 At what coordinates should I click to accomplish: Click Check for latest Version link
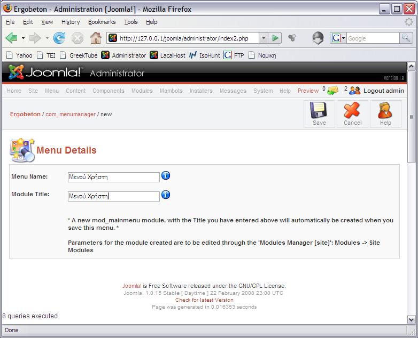pyautogui.click(x=204, y=300)
